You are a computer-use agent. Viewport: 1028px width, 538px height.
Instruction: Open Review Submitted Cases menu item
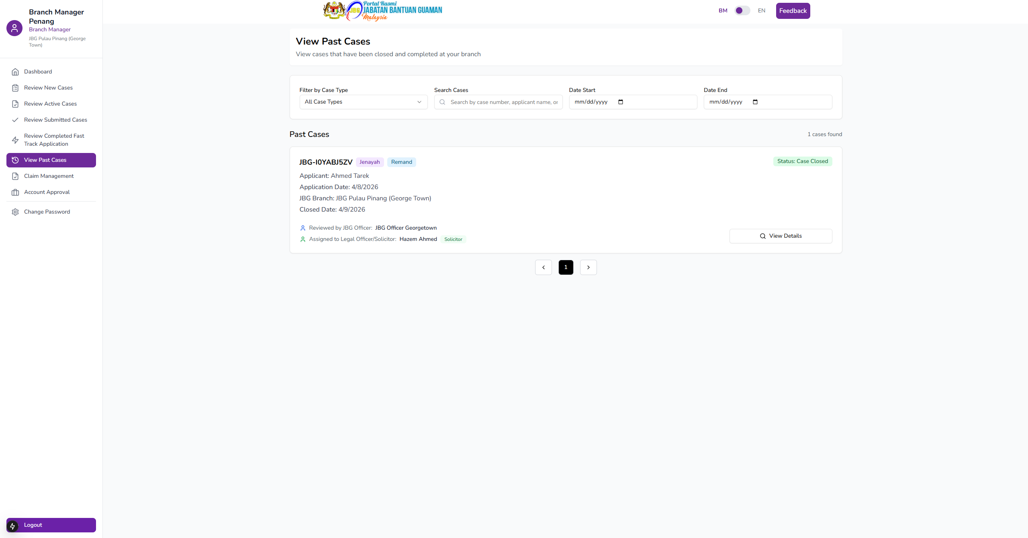(55, 120)
